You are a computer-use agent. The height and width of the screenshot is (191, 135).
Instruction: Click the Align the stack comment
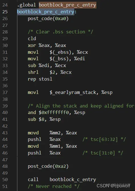[x=81, y=106]
